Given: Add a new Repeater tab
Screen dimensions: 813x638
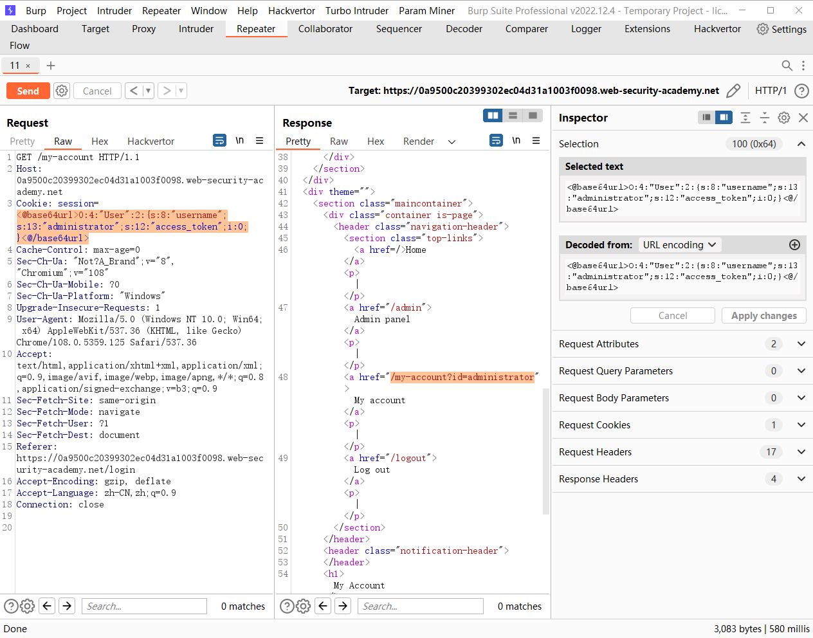Looking at the screenshot, I should point(51,65).
